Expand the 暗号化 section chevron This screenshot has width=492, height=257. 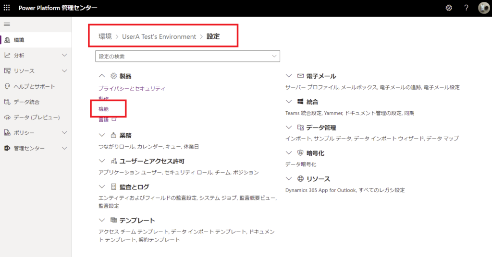[x=289, y=153]
